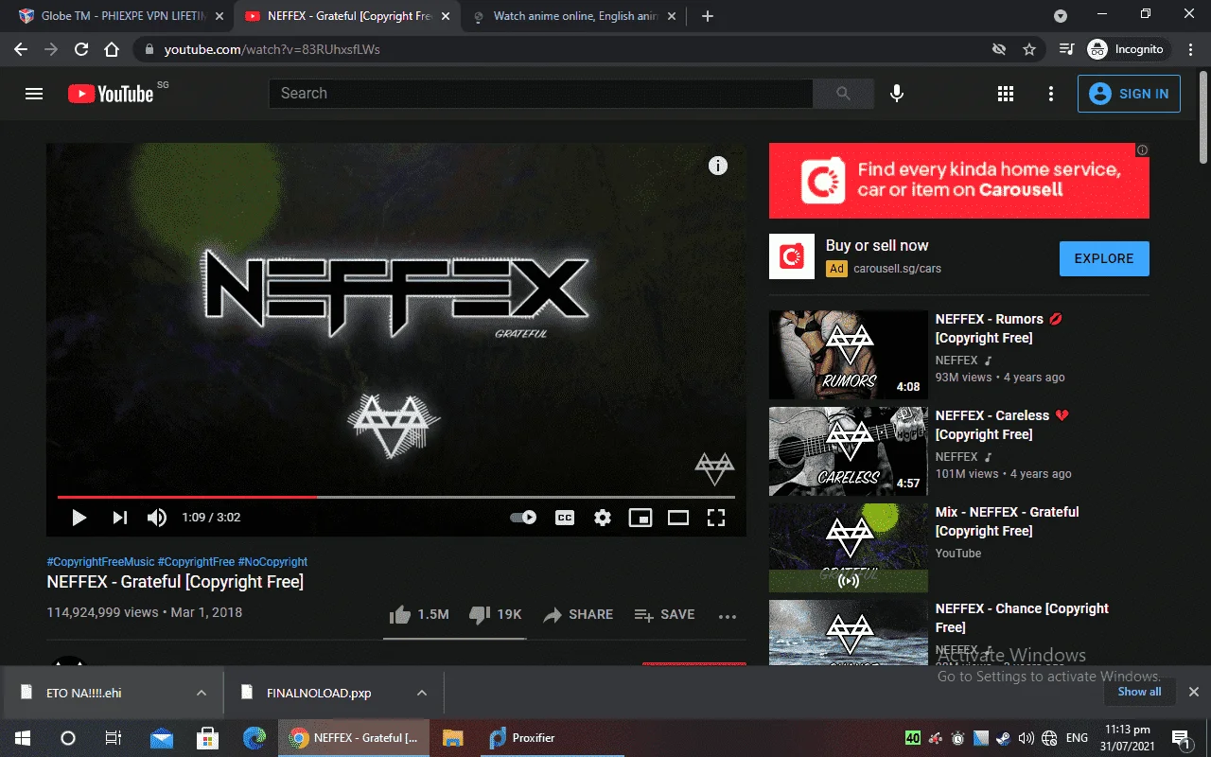Show all downloads

click(1139, 692)
